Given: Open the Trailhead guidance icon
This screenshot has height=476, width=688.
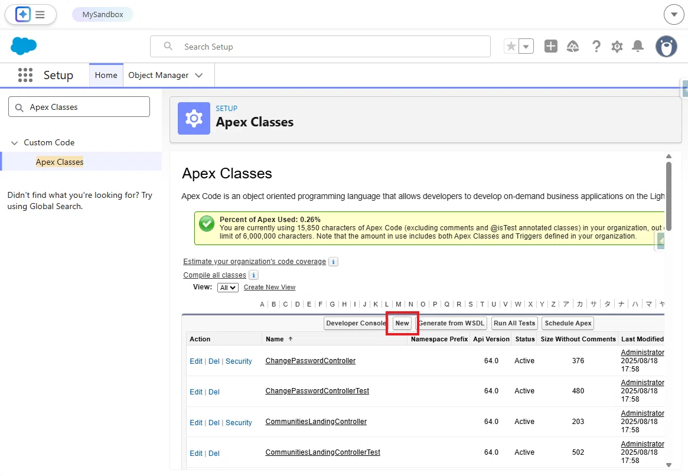Looking at the screenshot, I should pos(573,46).
